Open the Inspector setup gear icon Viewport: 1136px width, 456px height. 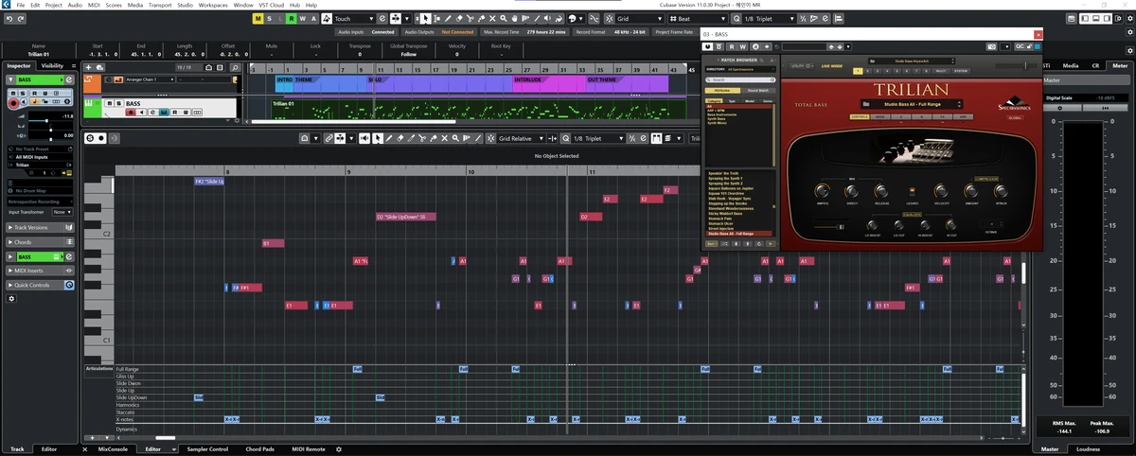click(x=11, y=298)
